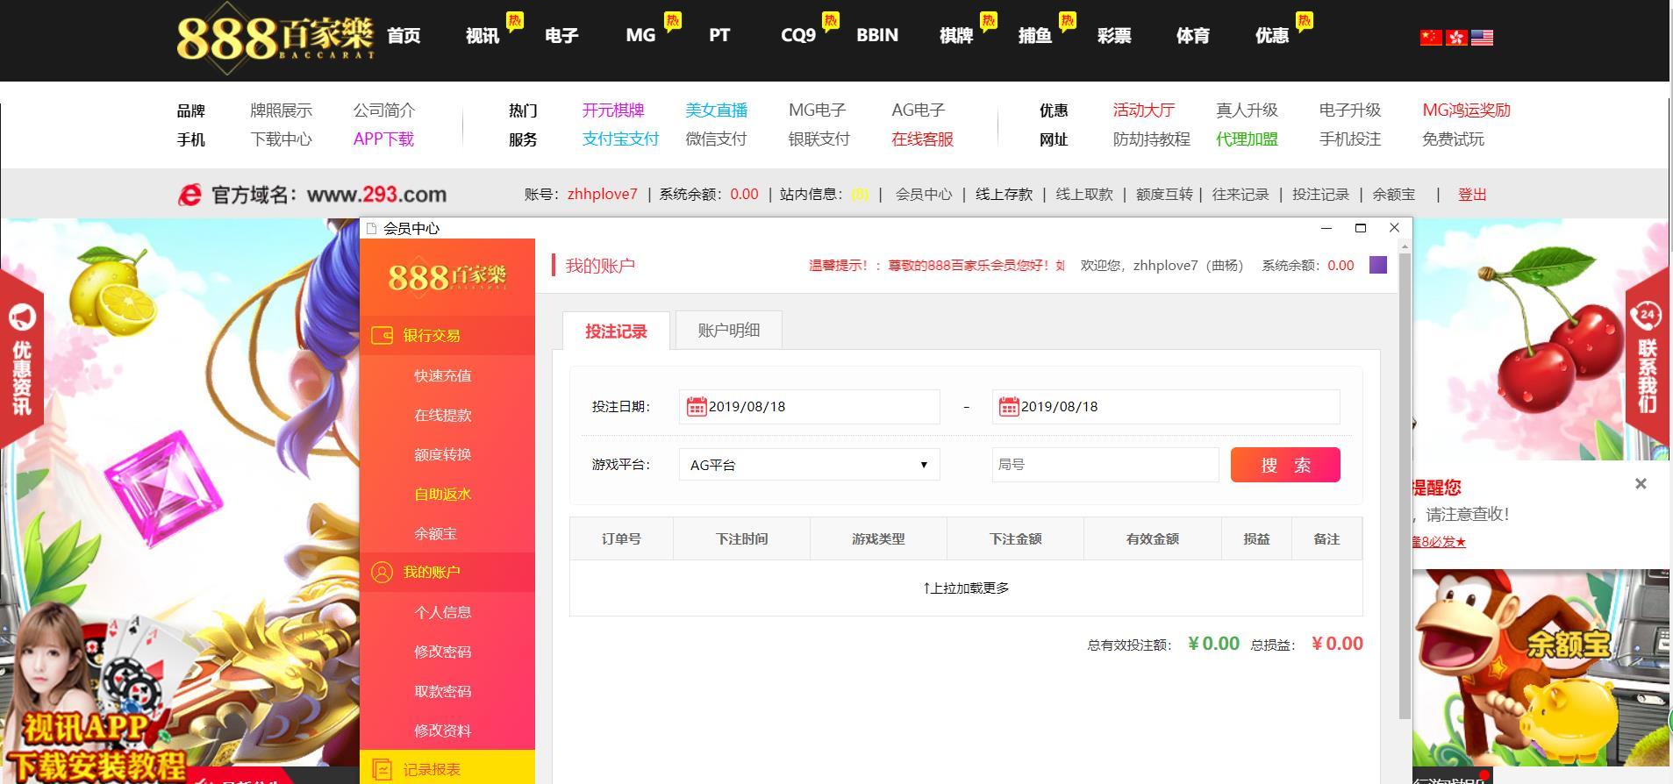Click the start date 2019/08/18 field
1673x784 pixels.
pos(809,407)
